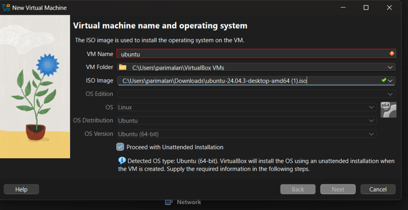Image resolution: width=408 pixels, height=210 pixels.
Task: Toggle Proceed with Unattended Installation checkbox
Action: click(120, 147)
